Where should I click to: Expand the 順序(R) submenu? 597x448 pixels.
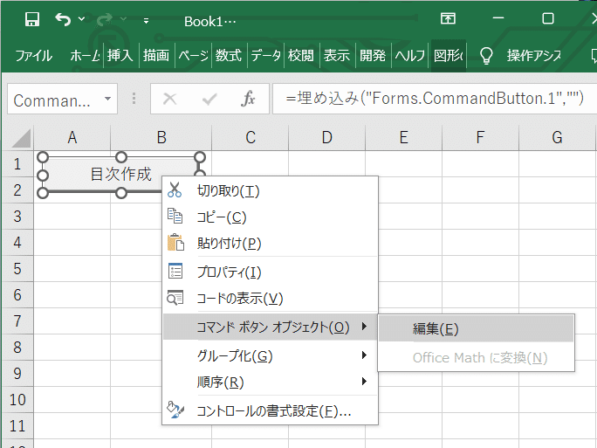click(271, 382)
